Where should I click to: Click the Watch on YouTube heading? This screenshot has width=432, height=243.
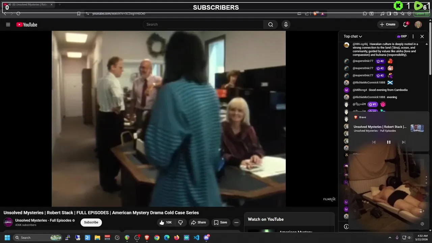point(266,219)
